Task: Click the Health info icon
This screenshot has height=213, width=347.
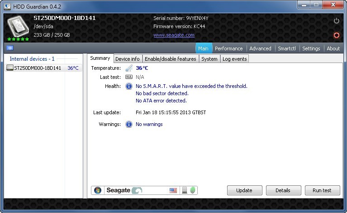Action: [x=129, y=86]
